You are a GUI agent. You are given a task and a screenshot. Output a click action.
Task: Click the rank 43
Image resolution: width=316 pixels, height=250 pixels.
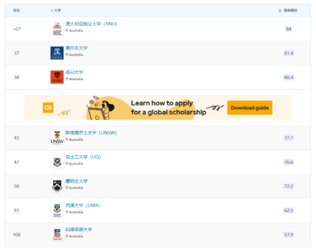coord(17,138)
